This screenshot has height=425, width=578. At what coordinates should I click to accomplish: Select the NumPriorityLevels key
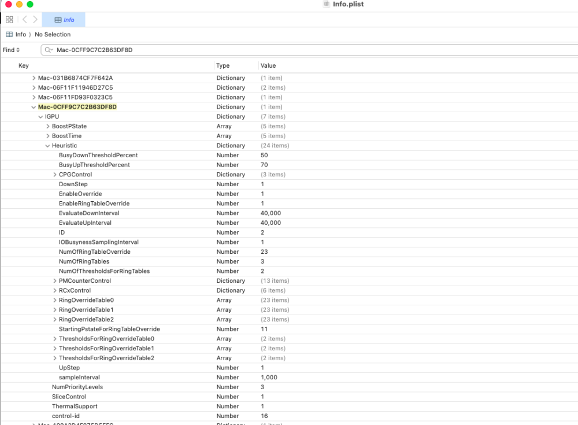point(77,387)
